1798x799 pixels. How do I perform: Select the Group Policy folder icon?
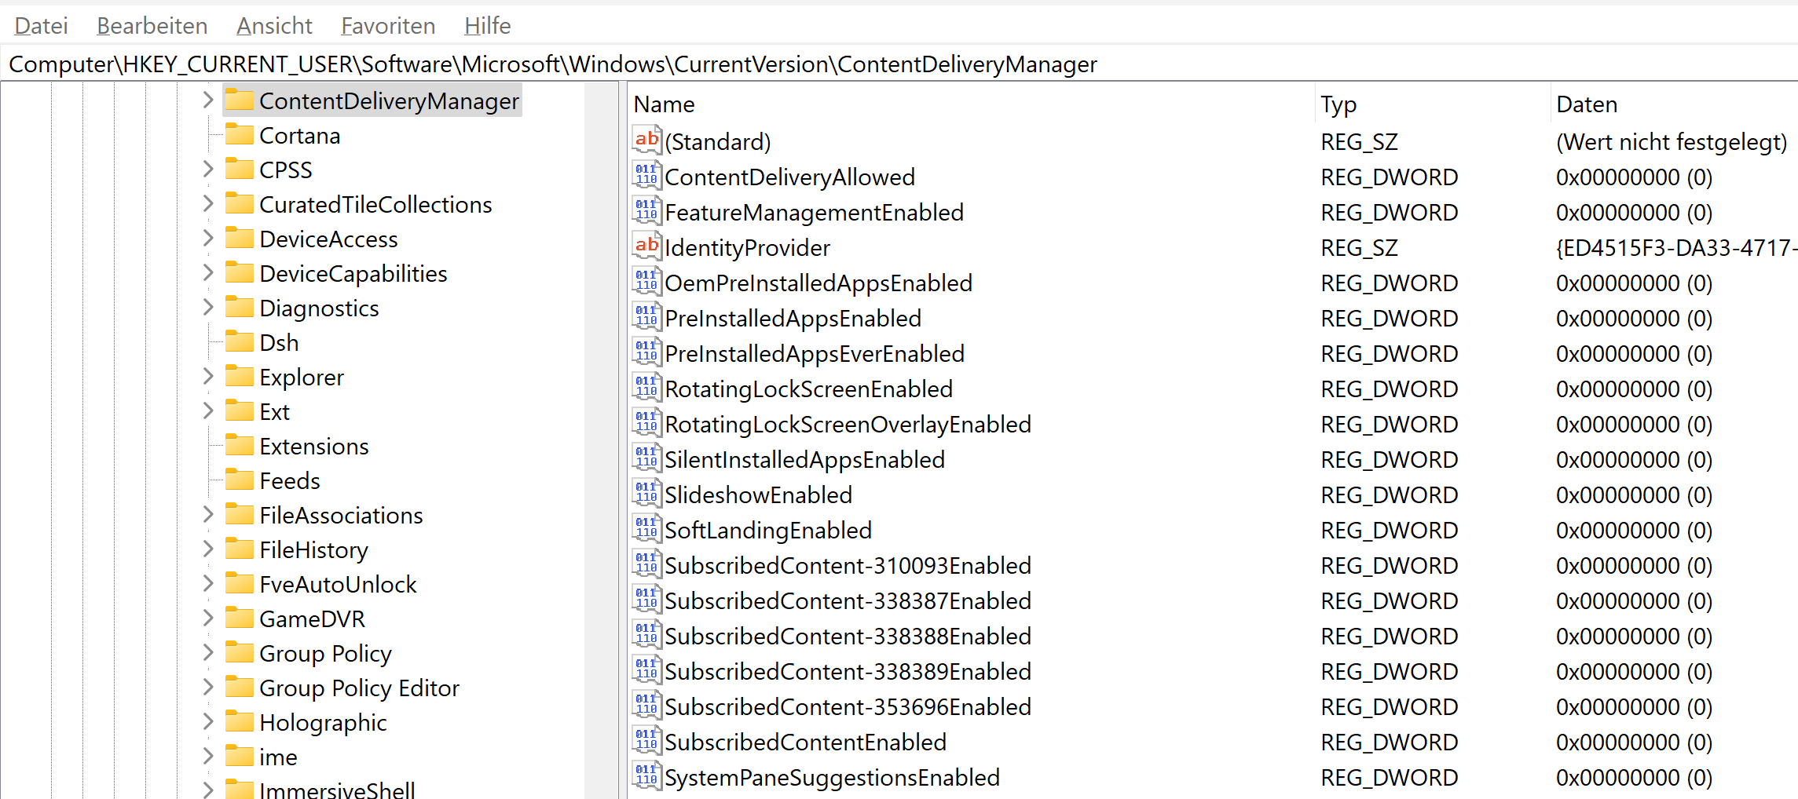(x=240, y=653)
